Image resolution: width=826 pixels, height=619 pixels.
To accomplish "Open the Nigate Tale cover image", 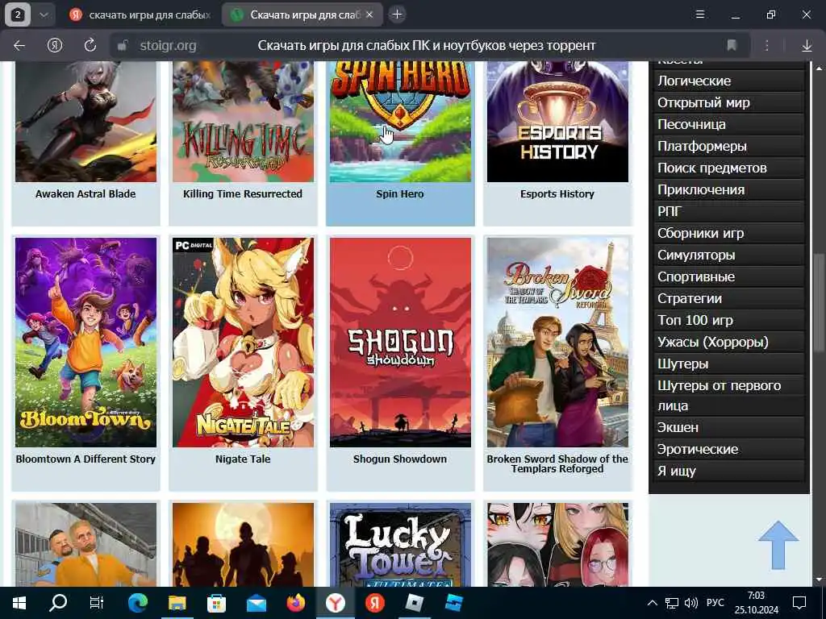I will click(243, 342).
